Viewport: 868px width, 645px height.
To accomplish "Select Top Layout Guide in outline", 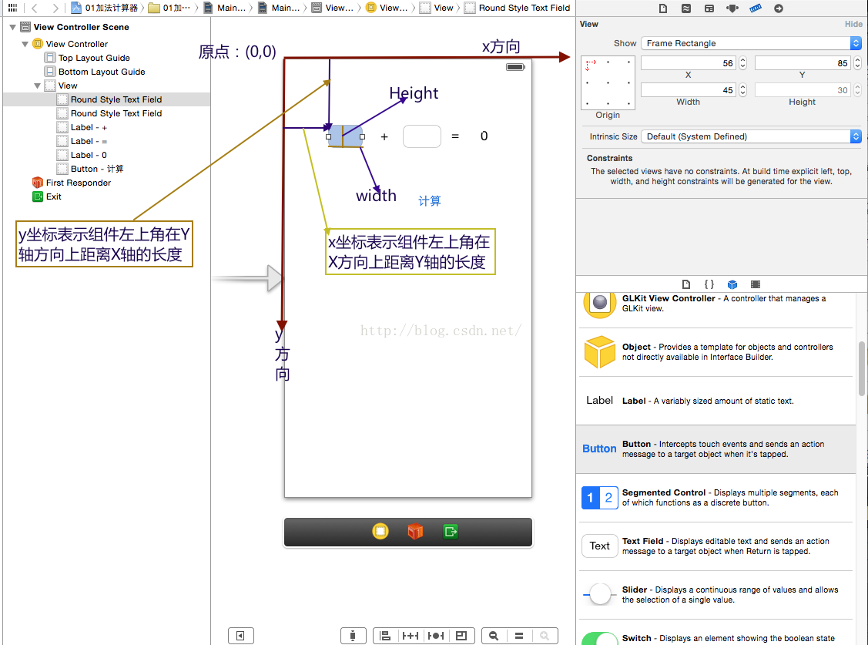I will pos(94,58).
